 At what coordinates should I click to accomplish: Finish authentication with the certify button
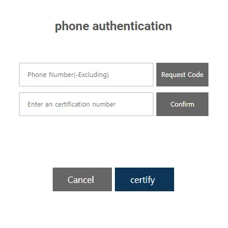144,179
